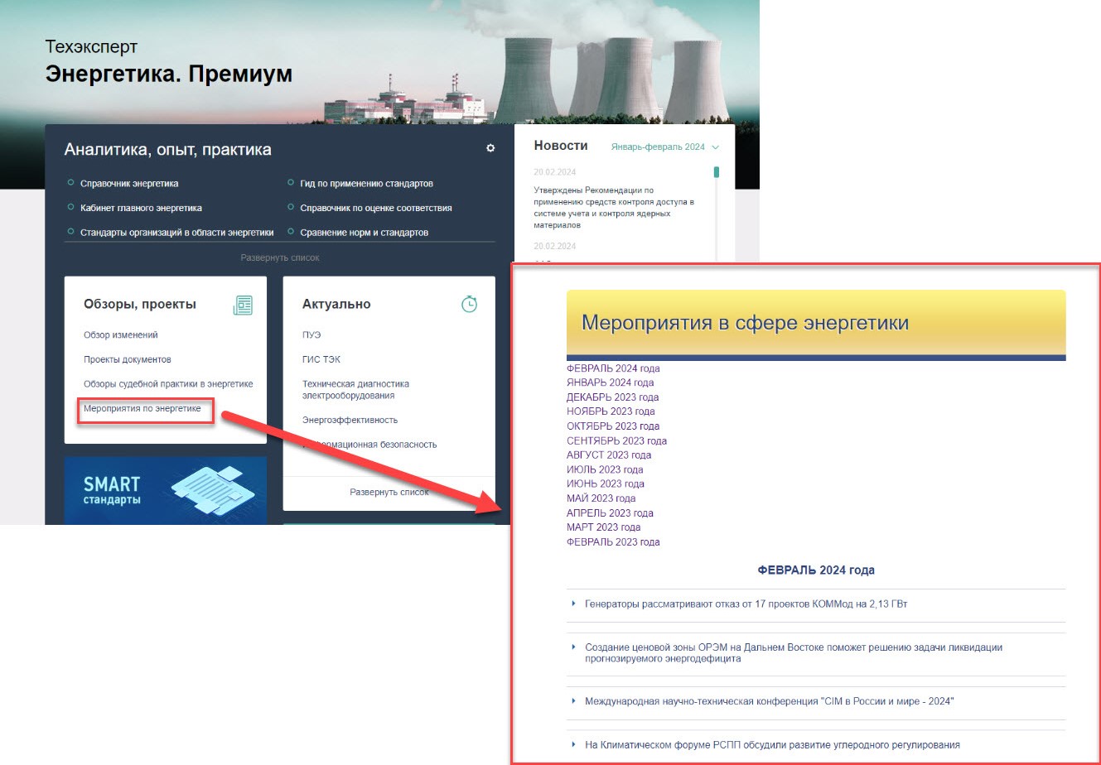Viewport: 1101px width, 765px height.
Task: Jump to МАЙ 2023 года
Action: pyautogui.click(x=601, y=498)
